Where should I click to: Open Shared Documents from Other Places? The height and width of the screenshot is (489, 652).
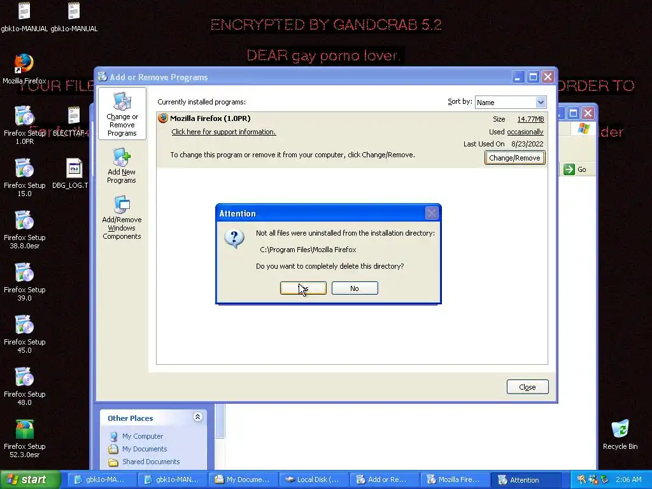click(151, 462)
